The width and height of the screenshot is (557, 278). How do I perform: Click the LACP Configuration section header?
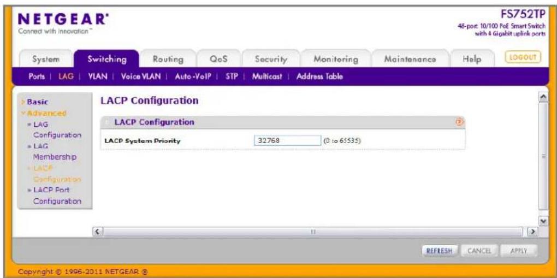[x=283, y=122]
